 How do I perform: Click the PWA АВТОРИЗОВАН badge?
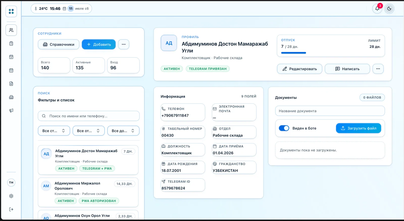[99, 201]
